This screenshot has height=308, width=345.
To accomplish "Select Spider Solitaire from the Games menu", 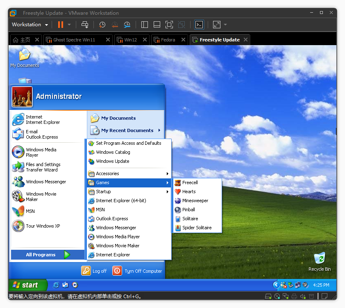I will coord(197,228).
